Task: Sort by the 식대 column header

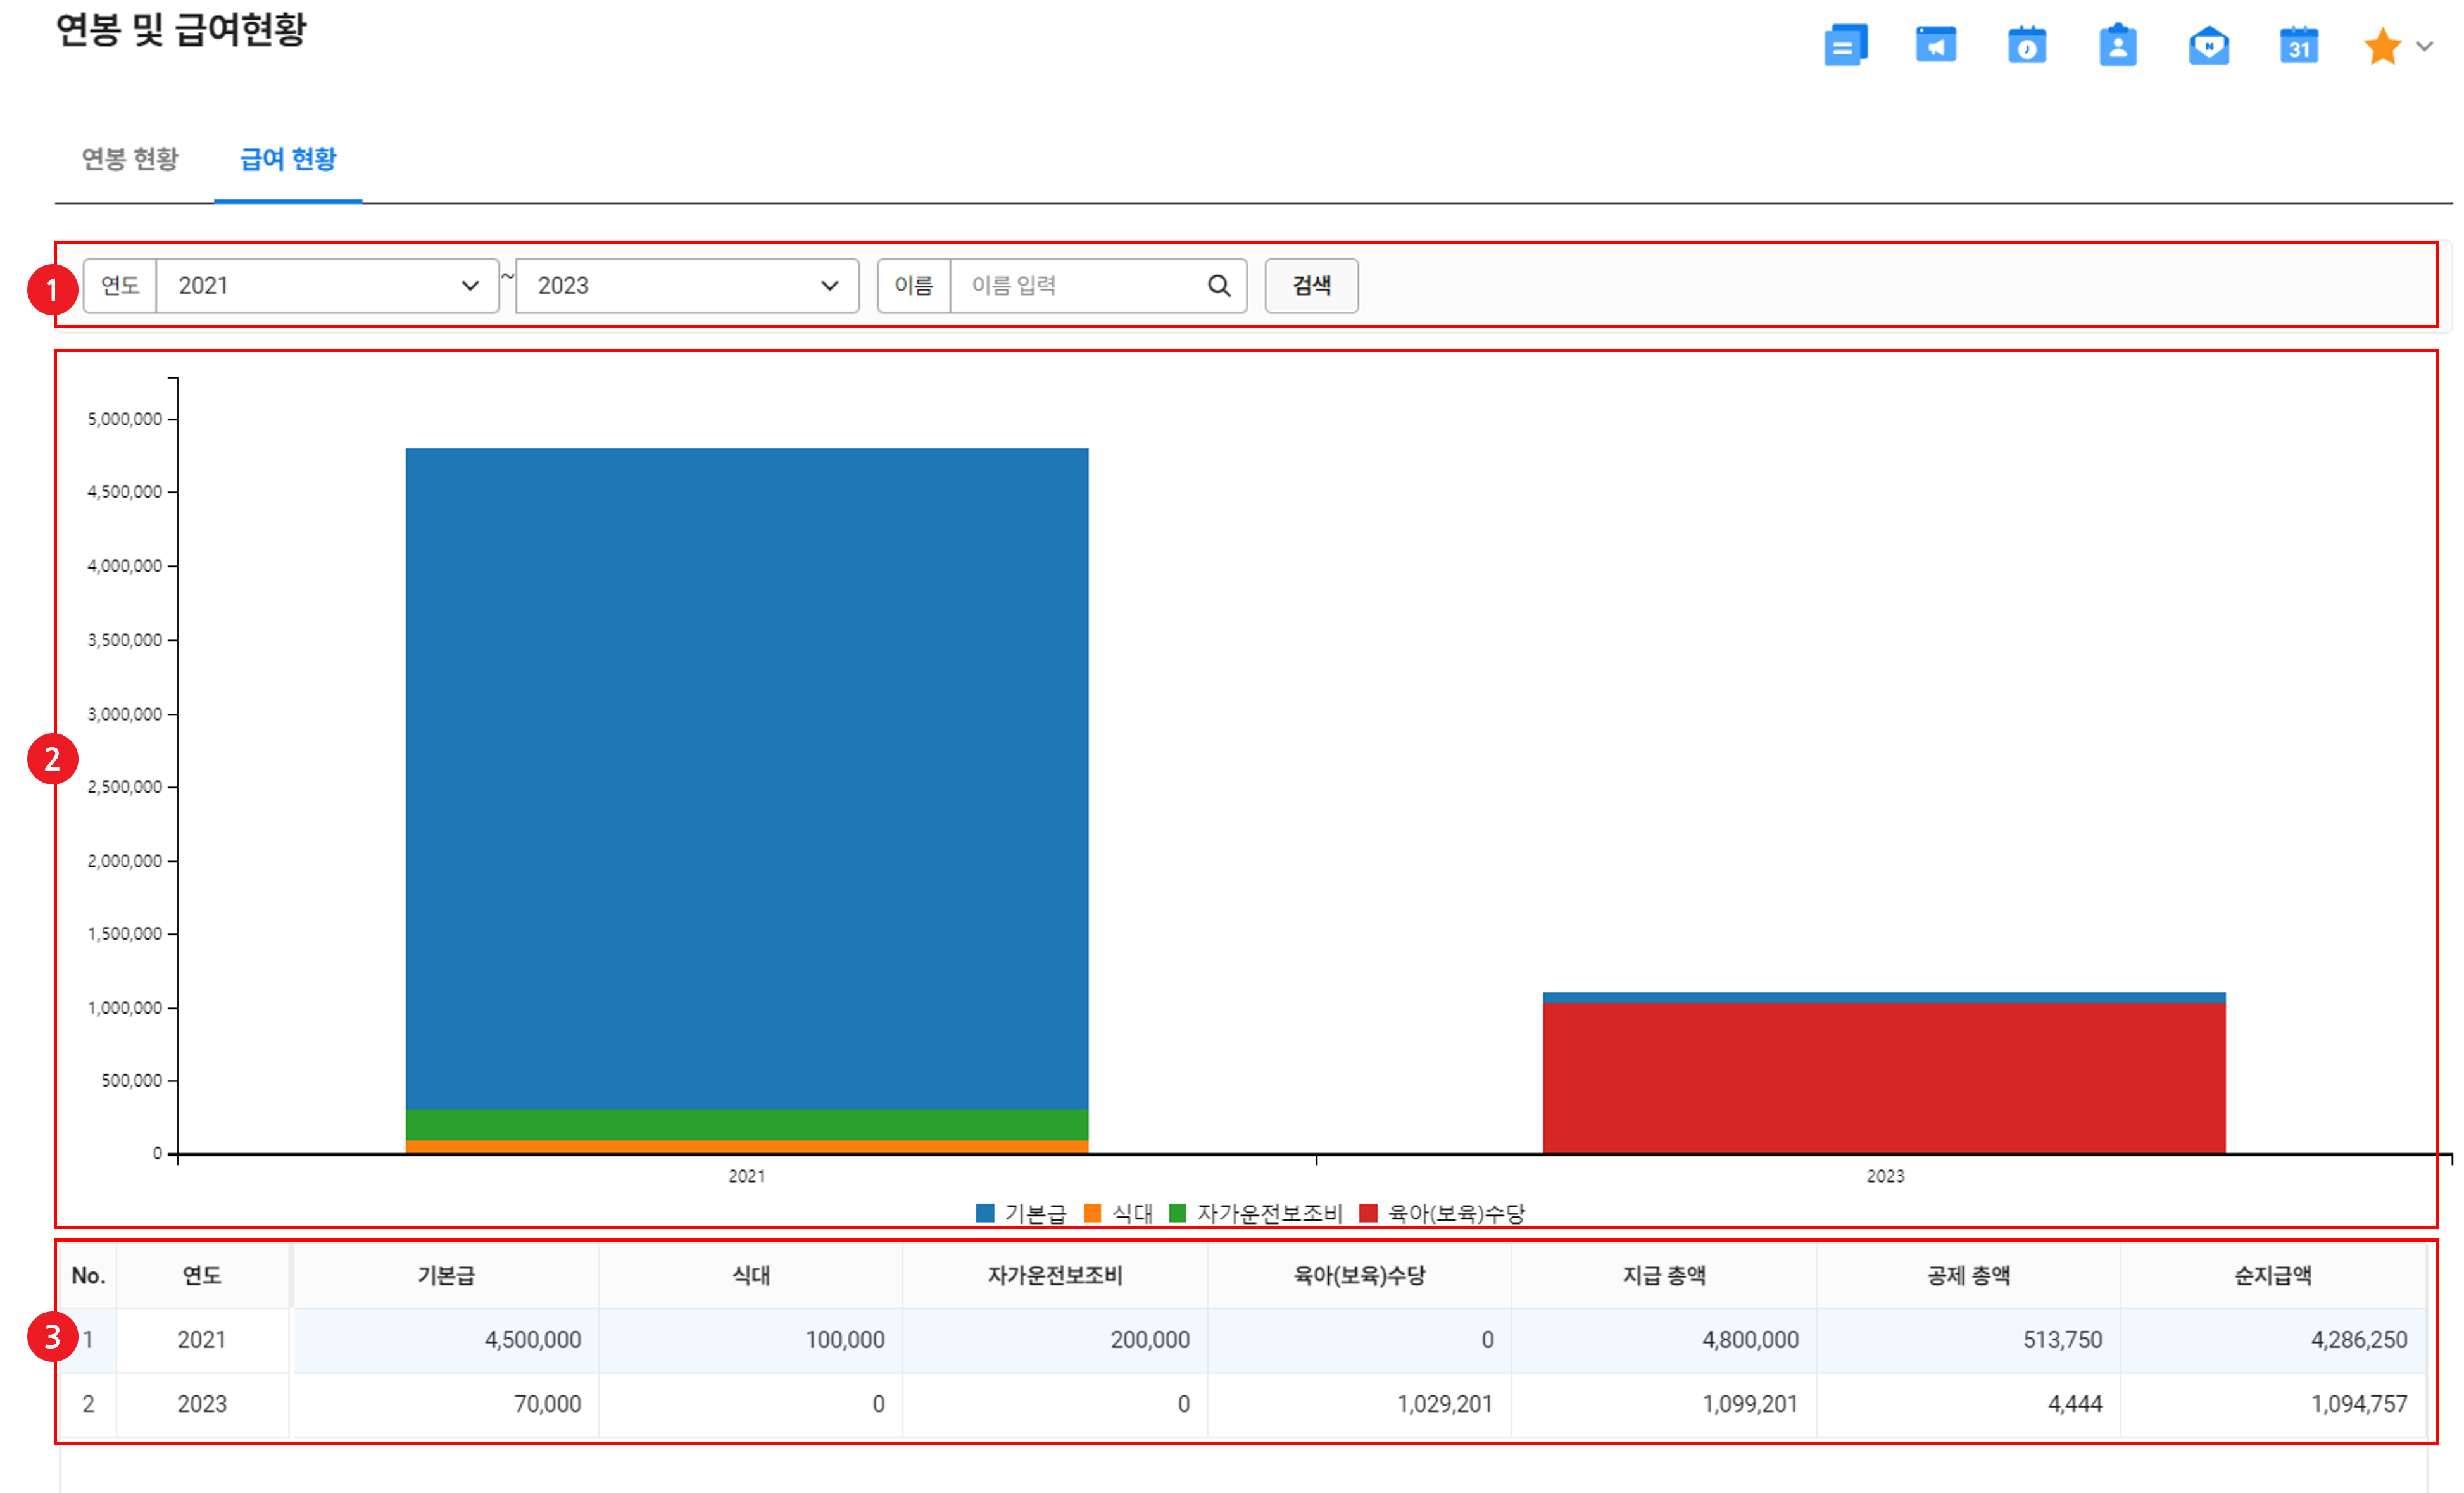Action: tap(751, 1275)
